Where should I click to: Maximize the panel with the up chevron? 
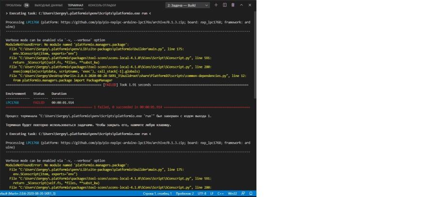pos(241,5)
